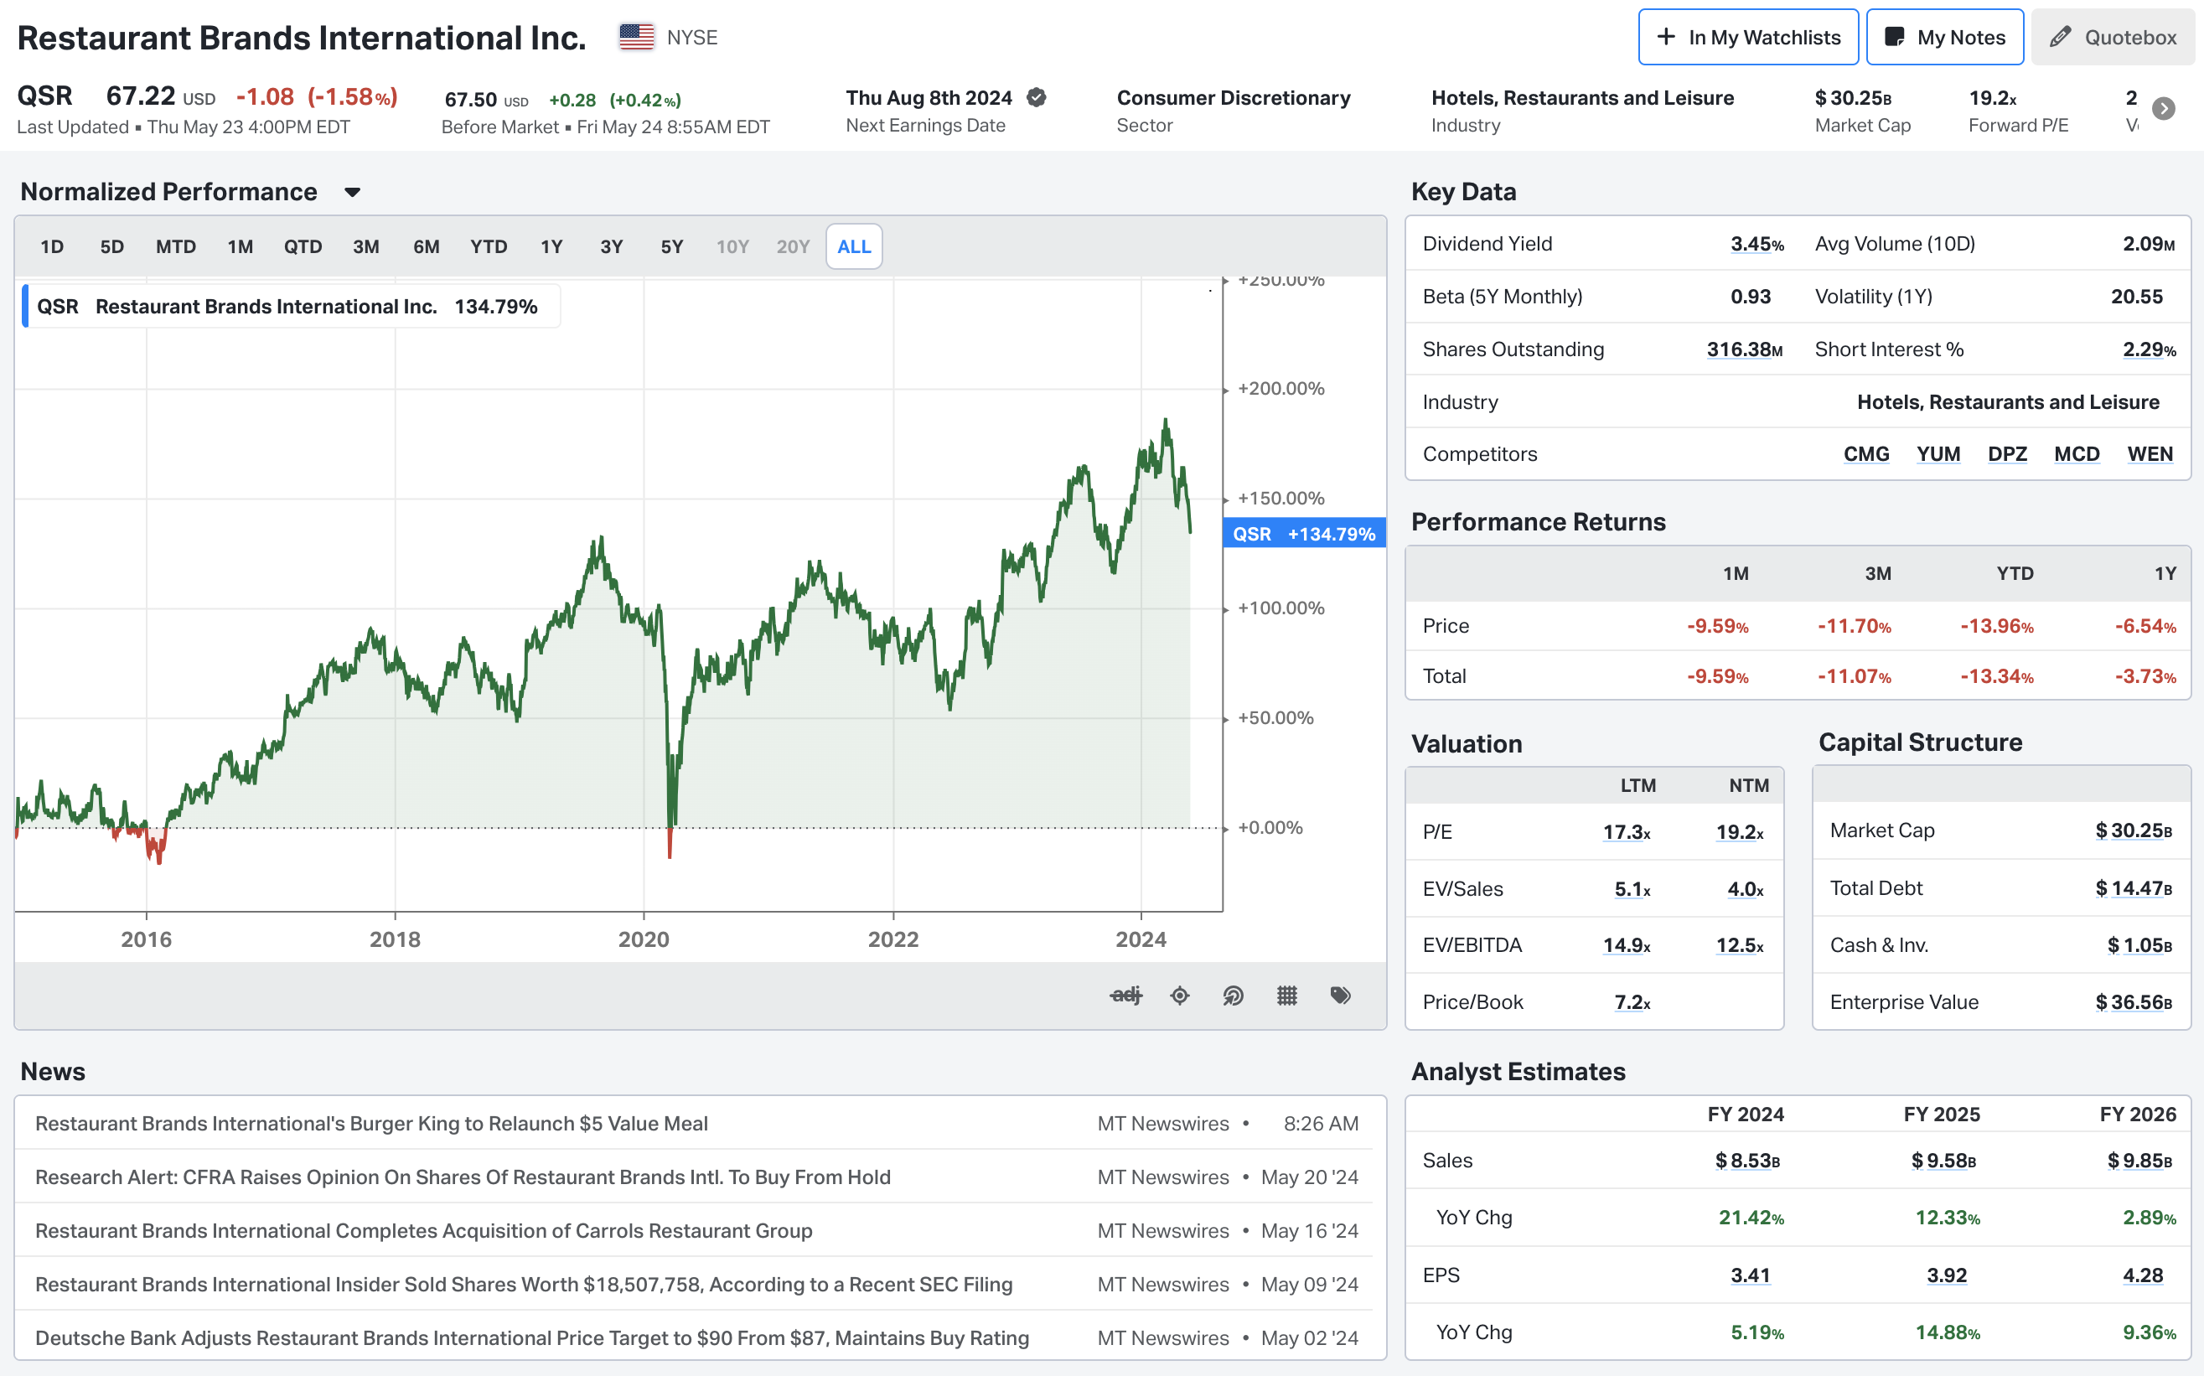
Task: Click the note icon in My Notes
Action: point(1895,38)
